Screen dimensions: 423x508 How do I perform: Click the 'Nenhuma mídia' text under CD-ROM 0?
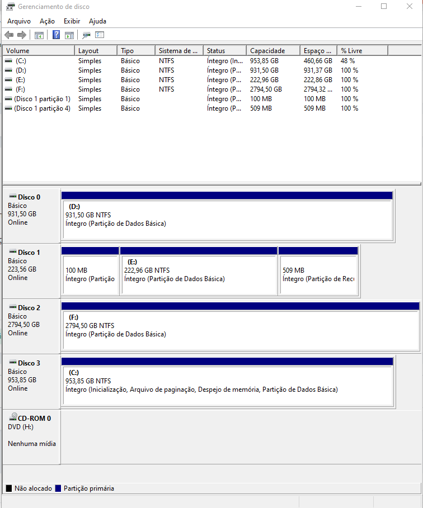click(x=32, y=444)
